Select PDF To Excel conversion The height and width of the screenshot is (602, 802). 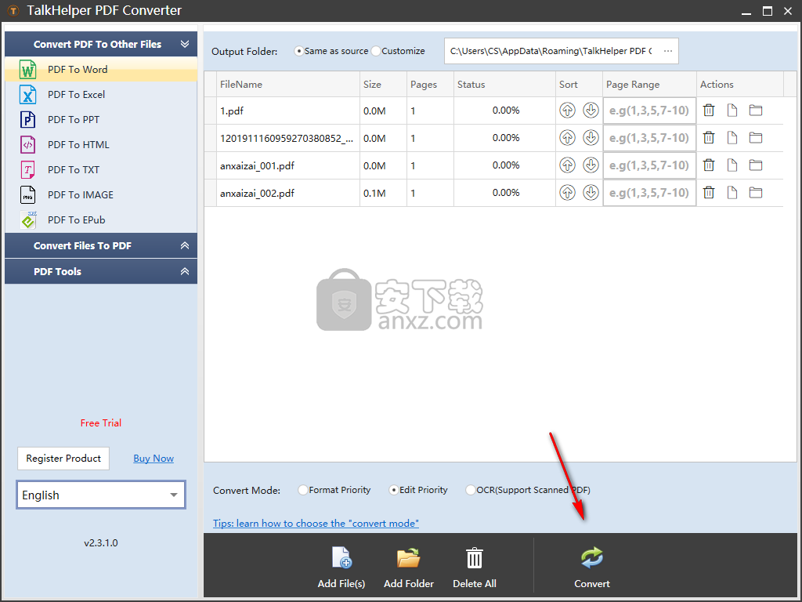101,94
